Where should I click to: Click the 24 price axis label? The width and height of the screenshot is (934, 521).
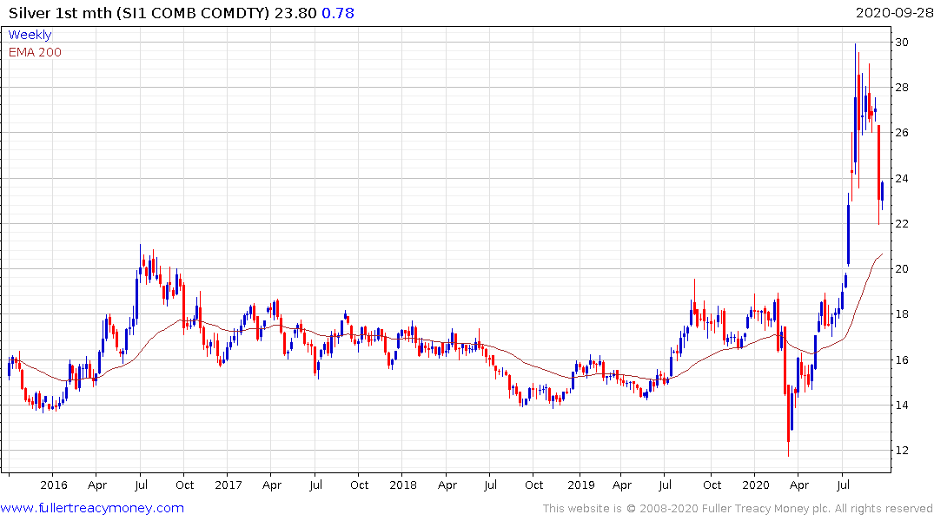pos(901,178)
